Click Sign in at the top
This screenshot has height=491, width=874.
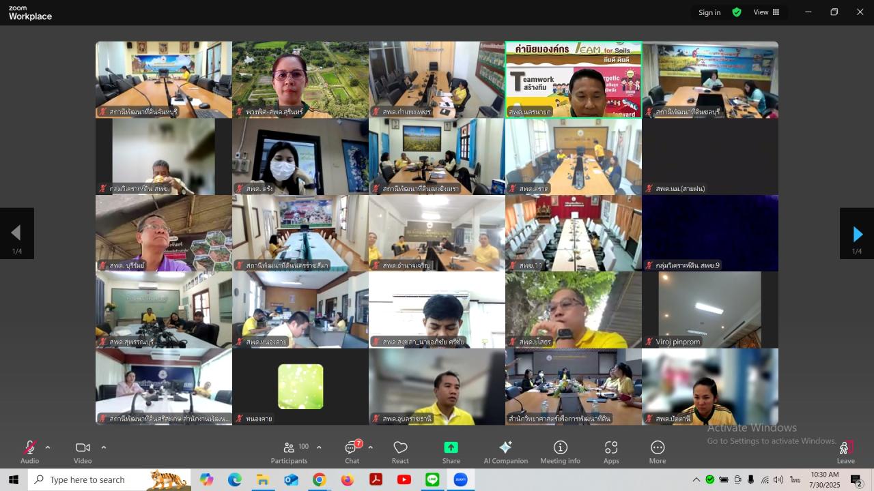(709, 12)
